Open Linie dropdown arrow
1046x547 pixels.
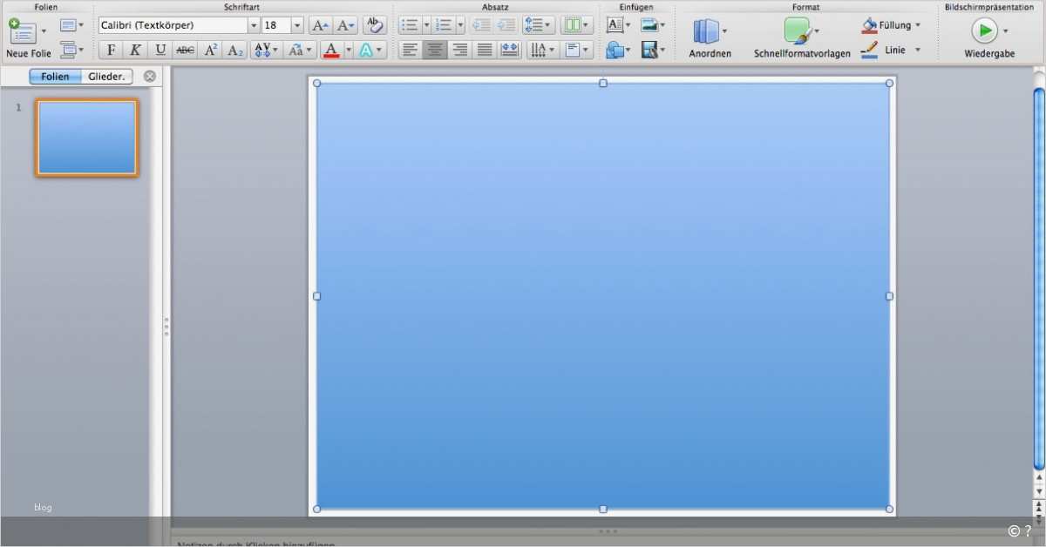coord(917,50)
